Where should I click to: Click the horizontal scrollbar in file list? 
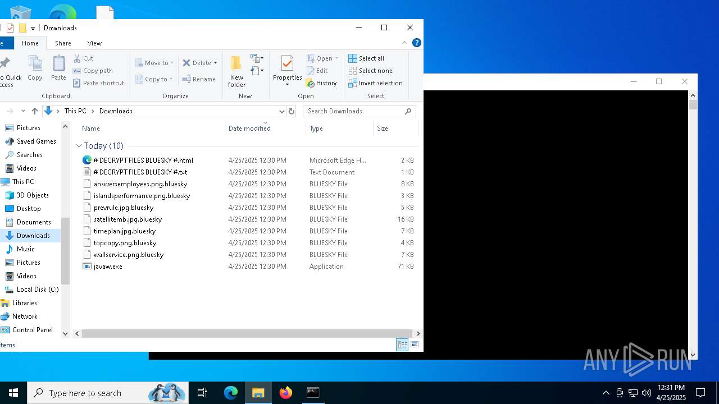click(248, 333)
